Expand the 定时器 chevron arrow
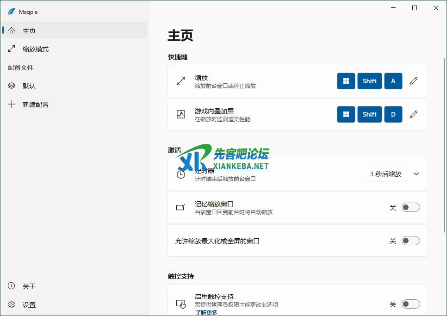This screenshot has width=447, height=316. click(x=416, y=174)
